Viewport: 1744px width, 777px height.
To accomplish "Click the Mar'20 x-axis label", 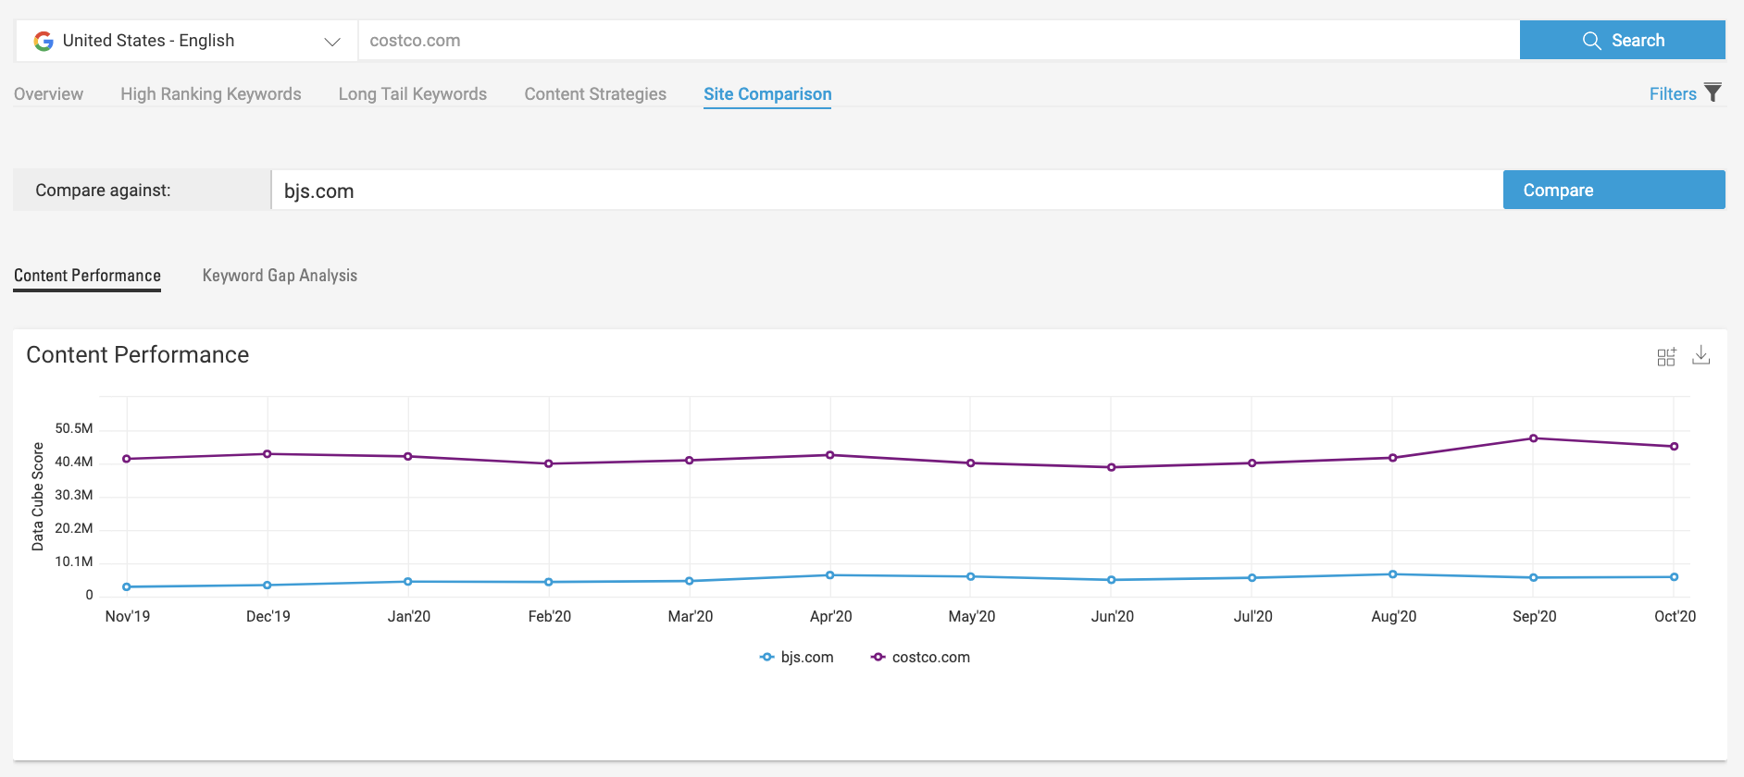I will [x=691, y=617].
